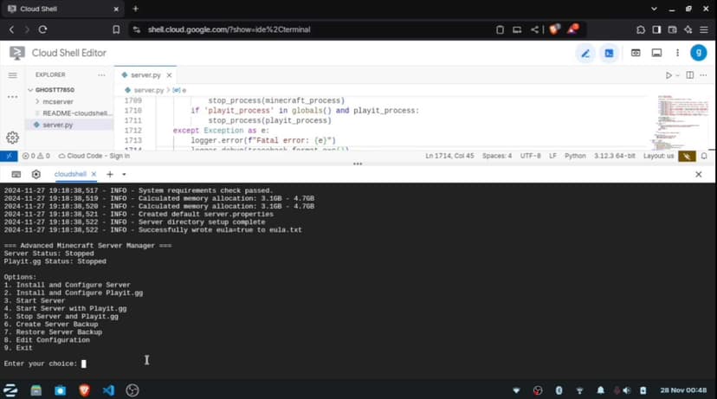Open the tab search dropdown arrow
Viewport: 717px width, 399px height.
point(654,9)
